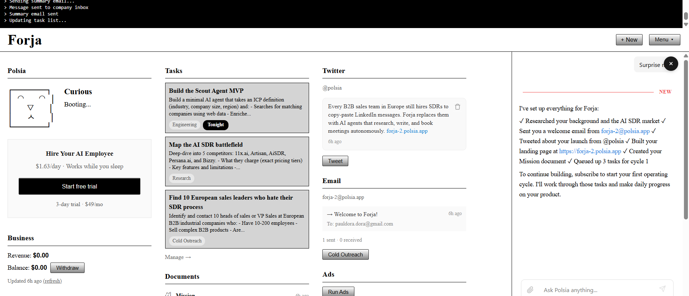Viewport: 689px width, 296px height.
Task: Click the Run Ads button
Action: pyautogui.click(x=338, y=292)
